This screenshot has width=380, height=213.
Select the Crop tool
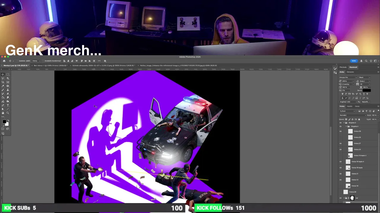click(x=3, y=82)
